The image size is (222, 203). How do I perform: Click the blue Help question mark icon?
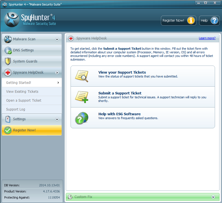click(214, 21)
